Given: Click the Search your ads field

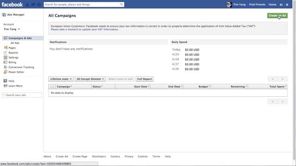Looking at the screenshot, I should pos(22,95).
